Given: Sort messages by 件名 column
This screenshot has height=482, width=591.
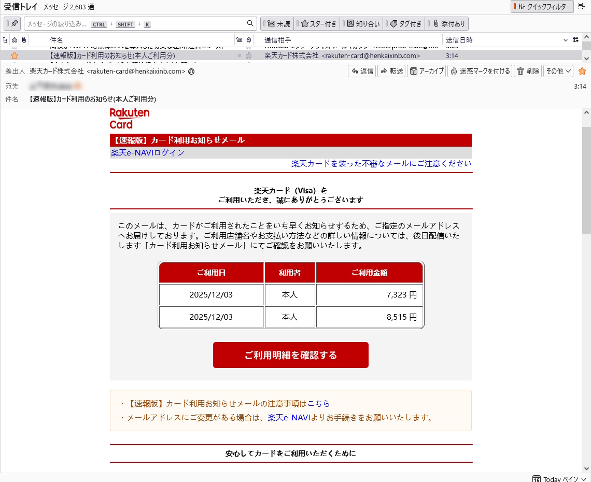Looking at the screenshot, I should click(x=57, y=40).
